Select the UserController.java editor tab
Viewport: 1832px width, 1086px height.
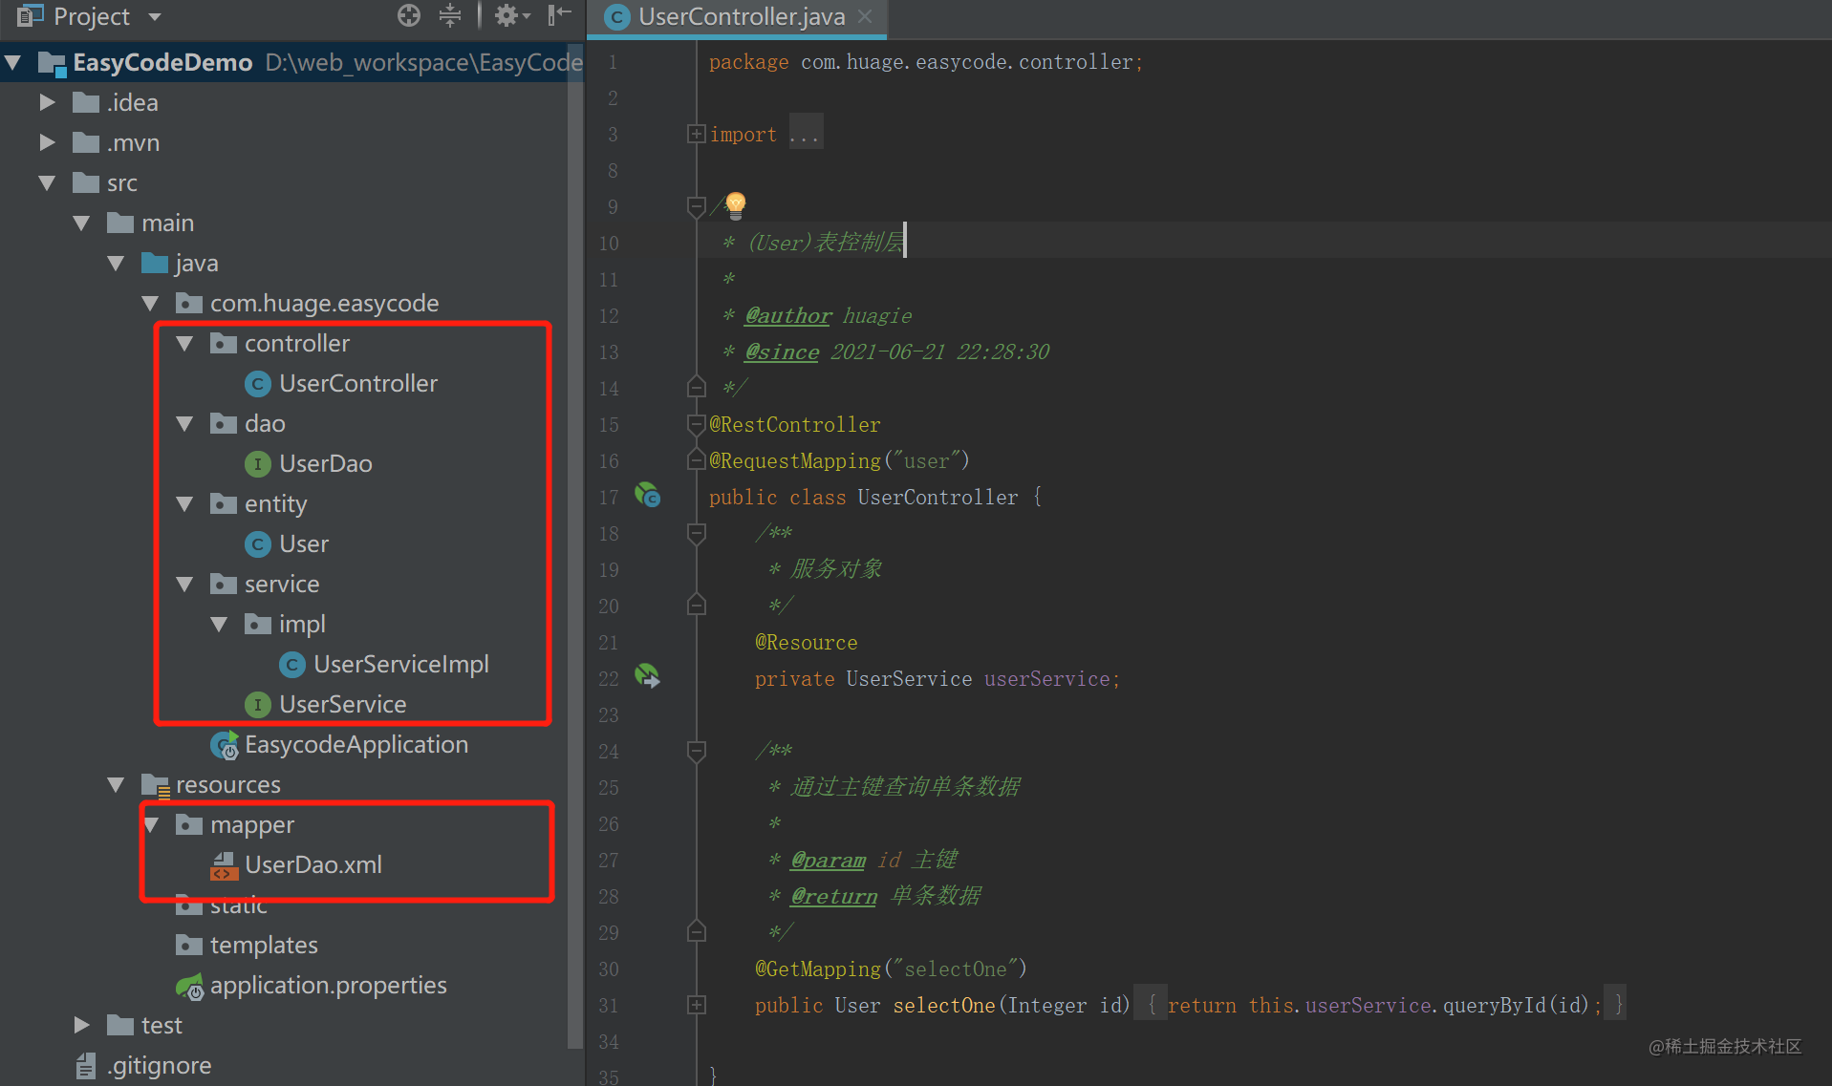(737, 17)
